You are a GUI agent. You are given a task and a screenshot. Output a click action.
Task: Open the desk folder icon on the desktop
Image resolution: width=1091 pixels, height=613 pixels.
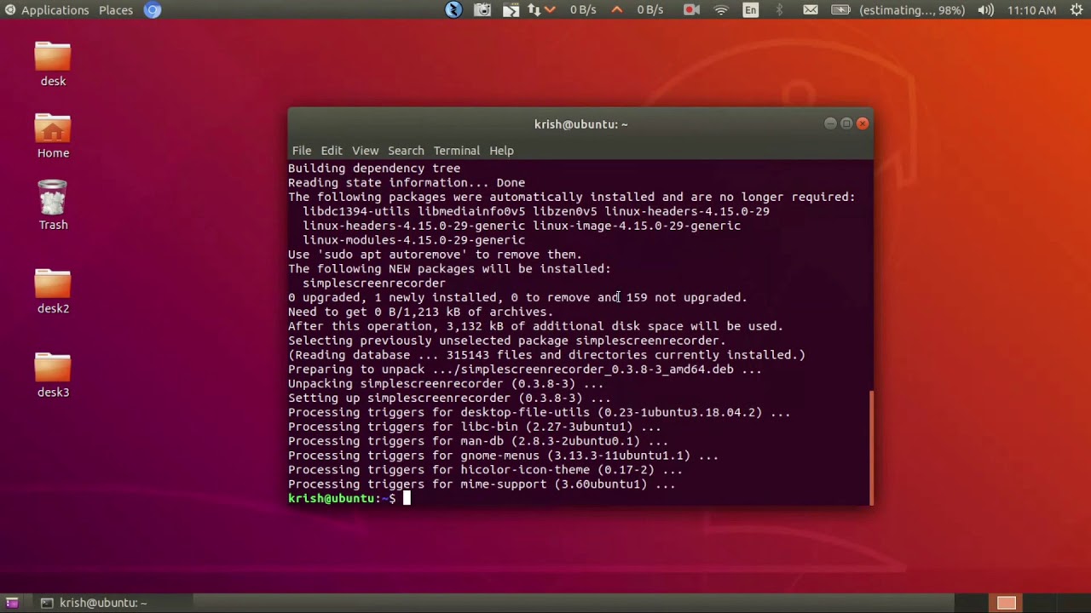coord(53,57)
